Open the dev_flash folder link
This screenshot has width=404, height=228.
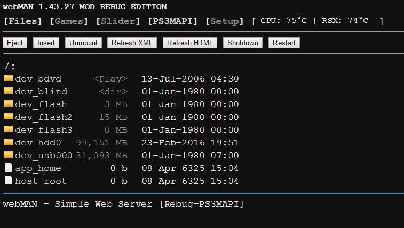[x=41, y=104]
